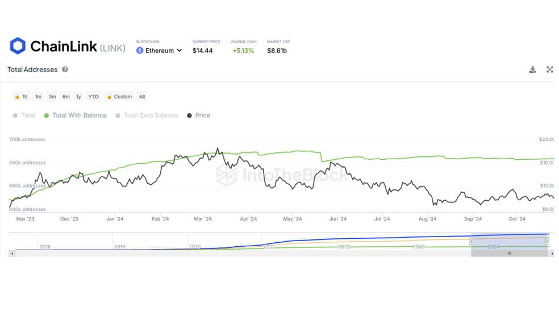The image size is (559, 315).
Task: Click the 2020 year in navigator
Action: tap(195, 247)
